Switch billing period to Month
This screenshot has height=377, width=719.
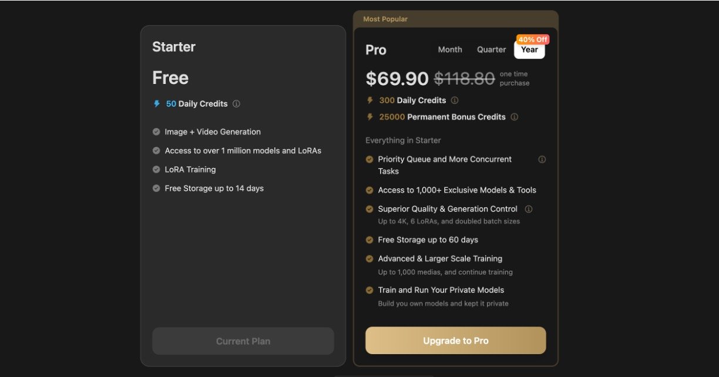click(450, 50)
